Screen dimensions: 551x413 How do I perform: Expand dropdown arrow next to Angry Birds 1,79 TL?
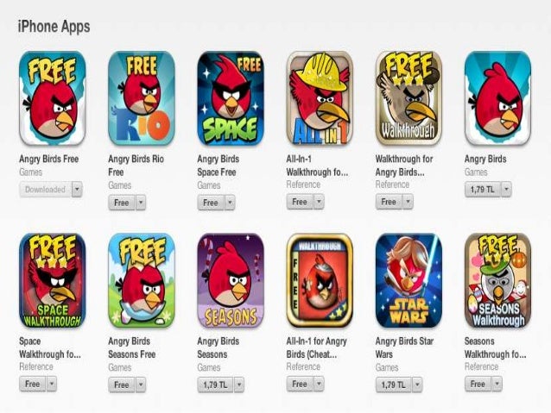506,190
